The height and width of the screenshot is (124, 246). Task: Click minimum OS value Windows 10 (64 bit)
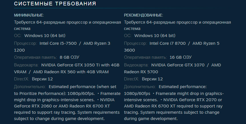click(x=45, y=36)
